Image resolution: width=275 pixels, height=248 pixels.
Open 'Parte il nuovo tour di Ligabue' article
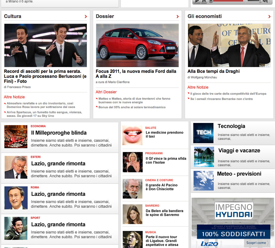(x=162, y=241)
